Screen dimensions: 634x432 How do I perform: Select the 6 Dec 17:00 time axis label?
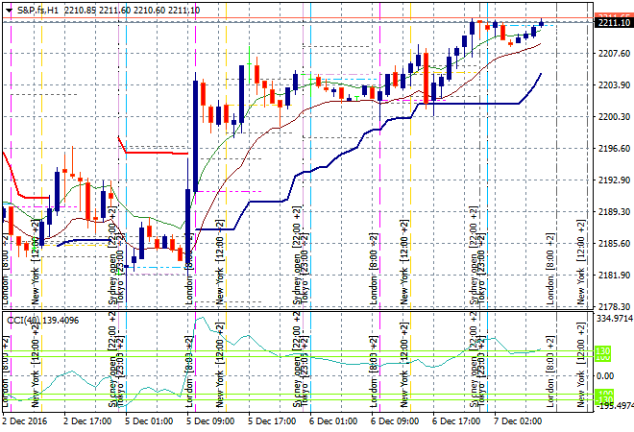pyautogui.click(x=457, y=420)
